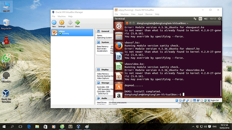Click the taskbar clock showing 10:12 SA
The width and height of the screenshot is (232, 130).
point(224,127)
